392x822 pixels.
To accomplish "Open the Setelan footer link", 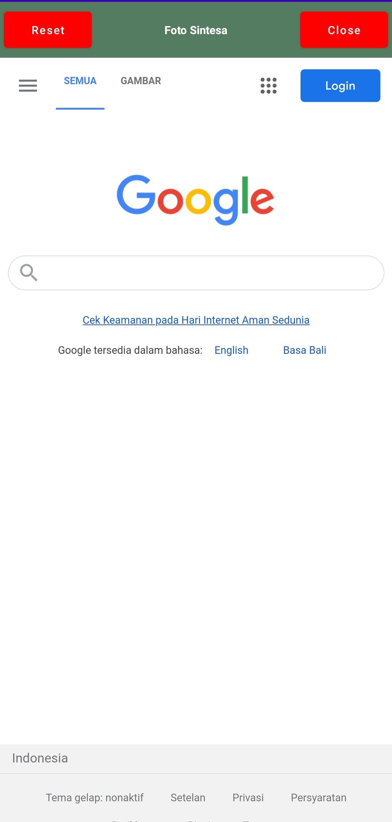I will [188, 798].
